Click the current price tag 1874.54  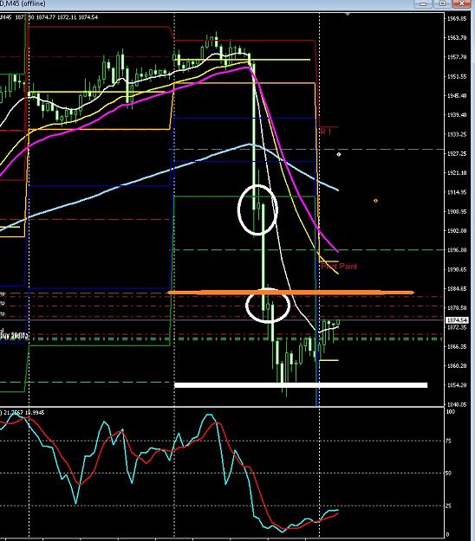pos(457,320)
